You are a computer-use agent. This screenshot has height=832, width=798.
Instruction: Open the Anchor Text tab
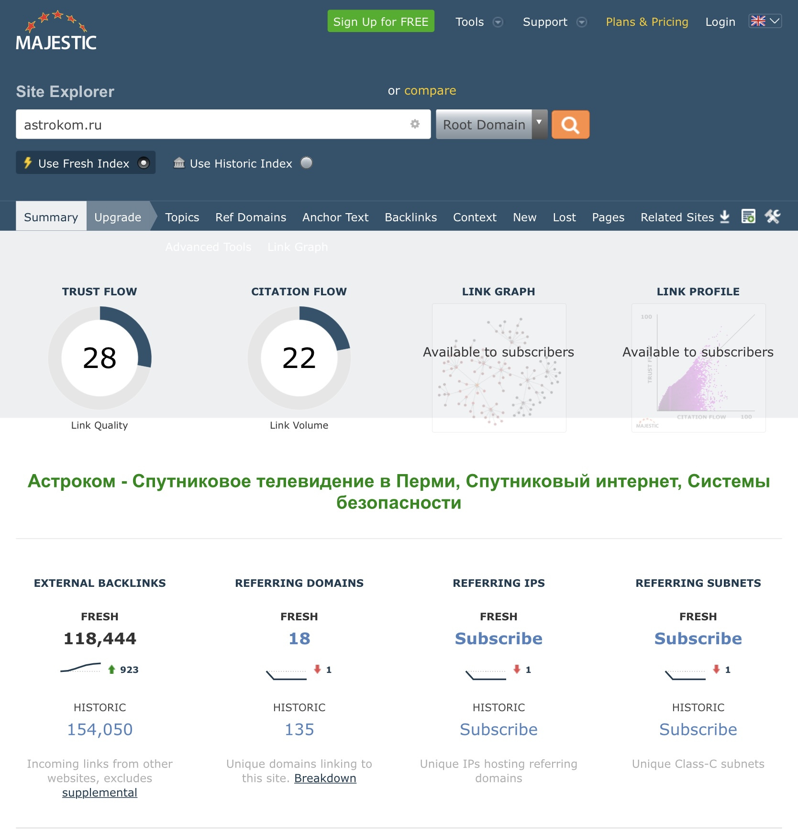[x=335, y=217]
